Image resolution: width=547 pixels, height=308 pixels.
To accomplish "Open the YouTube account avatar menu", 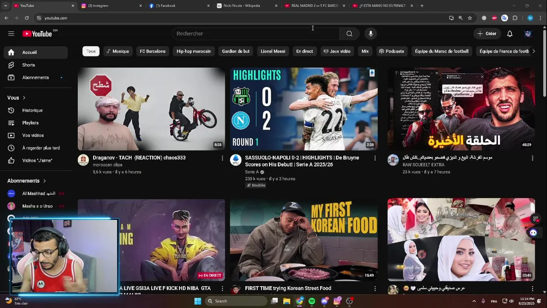I will point(528,33).
